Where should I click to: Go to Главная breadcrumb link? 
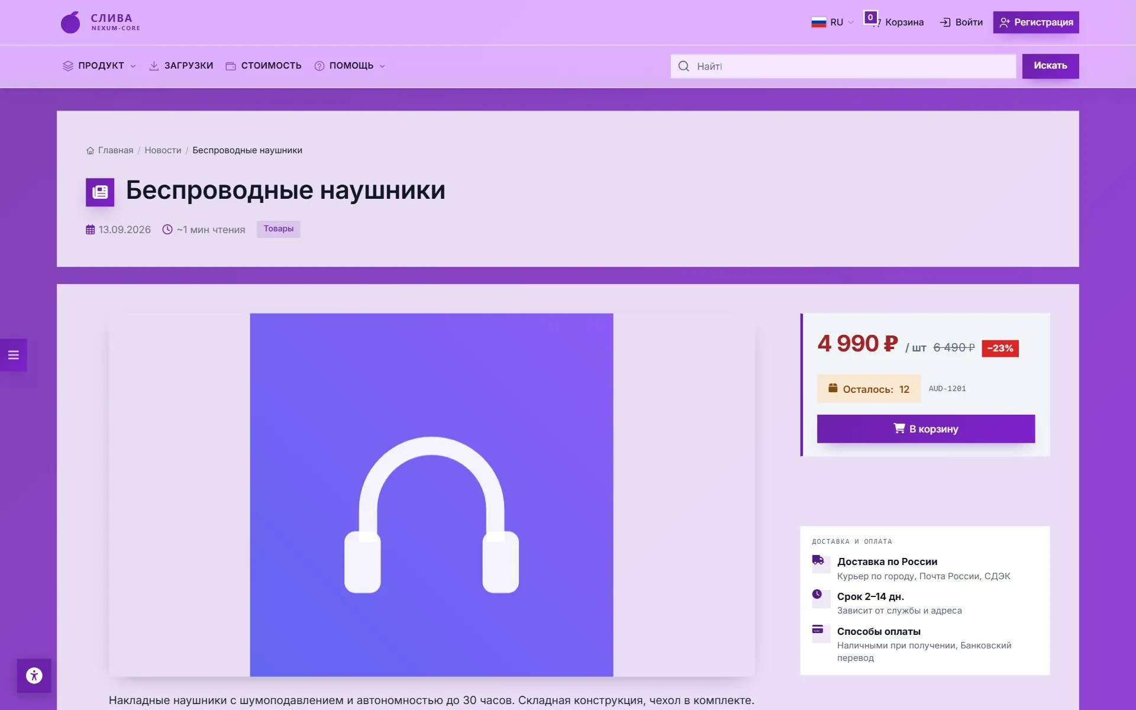pyautogui.click(x=115, y=150)
